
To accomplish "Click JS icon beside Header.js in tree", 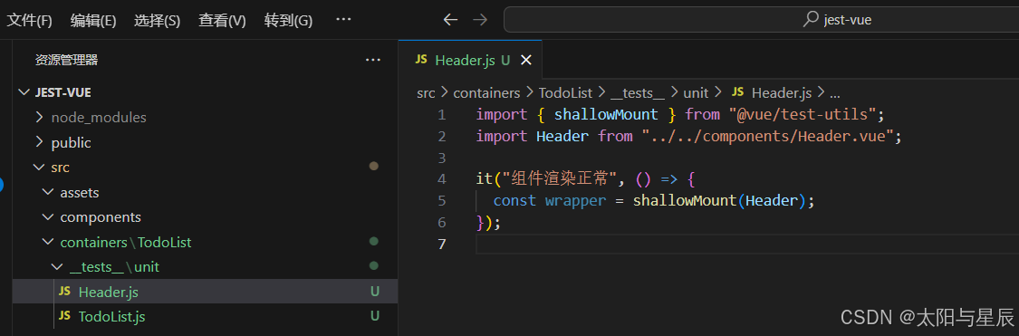I will point(64,291).
